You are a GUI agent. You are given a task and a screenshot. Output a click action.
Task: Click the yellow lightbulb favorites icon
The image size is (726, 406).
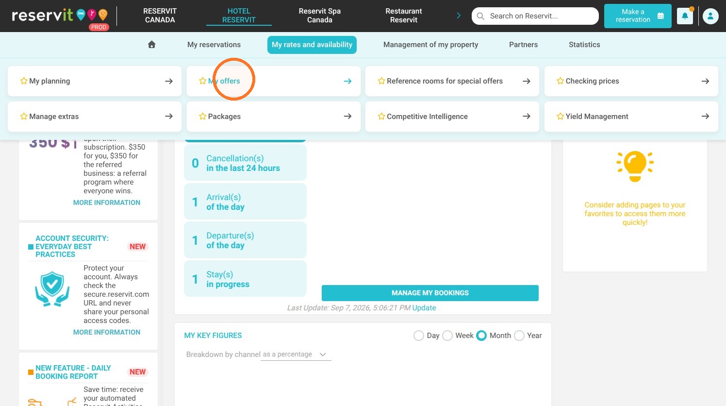[x=635, y=166]
